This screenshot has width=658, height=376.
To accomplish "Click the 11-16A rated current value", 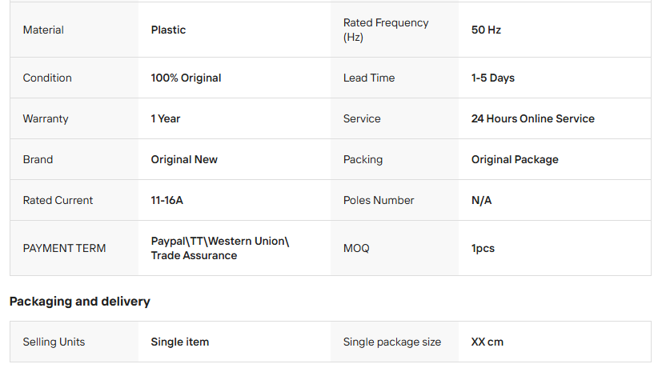I will [x=167, y=200].
